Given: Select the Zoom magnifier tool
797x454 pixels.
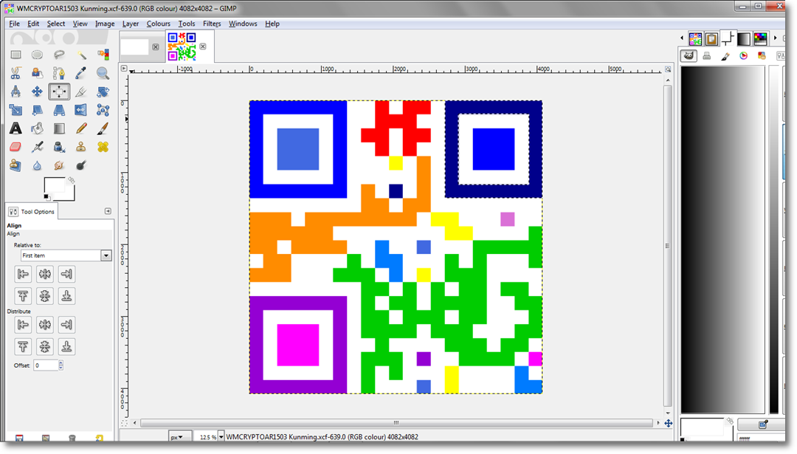Looking at the screenshot, I should click(103, 73).
